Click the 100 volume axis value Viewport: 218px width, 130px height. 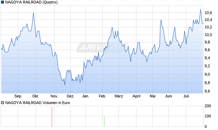click(x=208, y=116)
